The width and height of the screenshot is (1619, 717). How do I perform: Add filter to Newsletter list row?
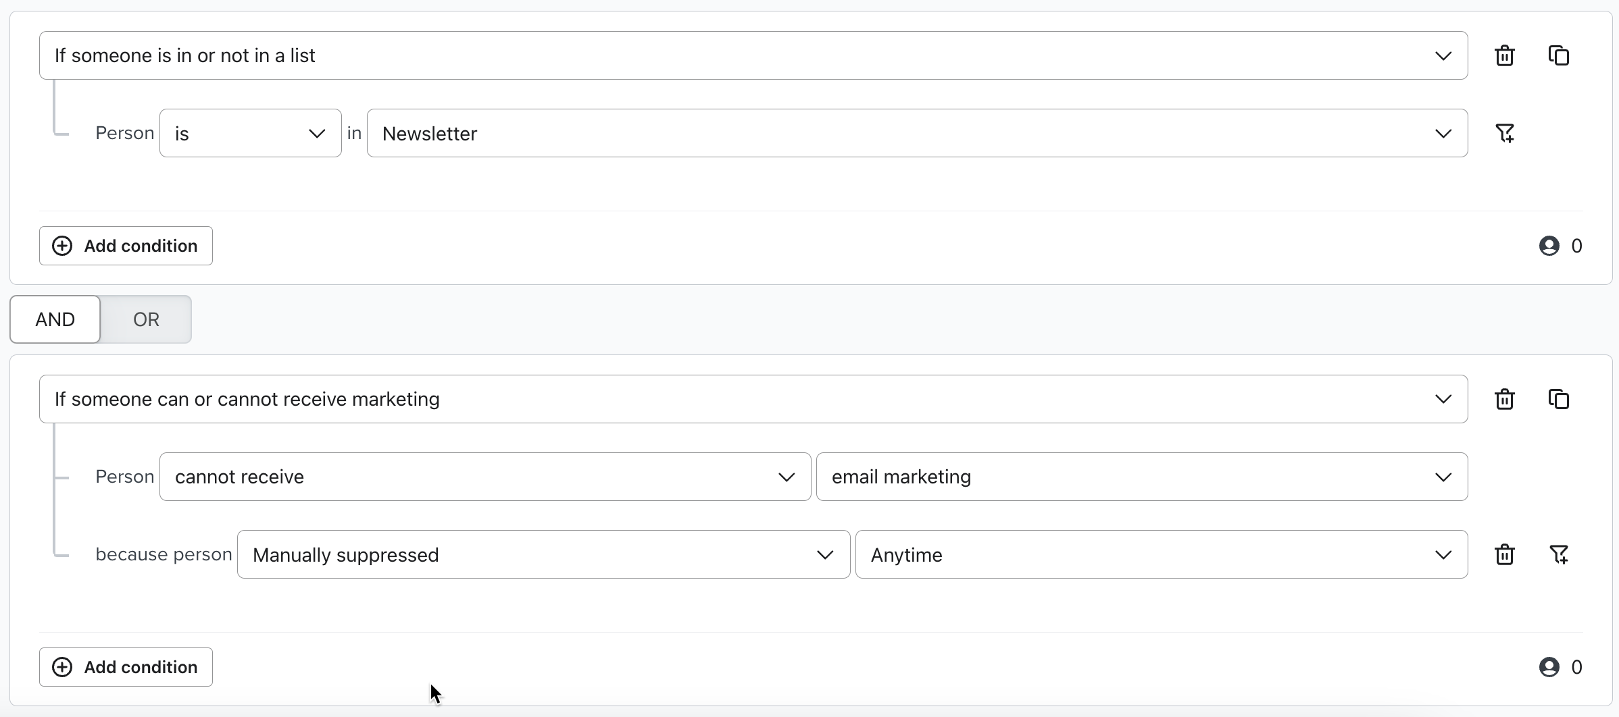click(1505, 133)
